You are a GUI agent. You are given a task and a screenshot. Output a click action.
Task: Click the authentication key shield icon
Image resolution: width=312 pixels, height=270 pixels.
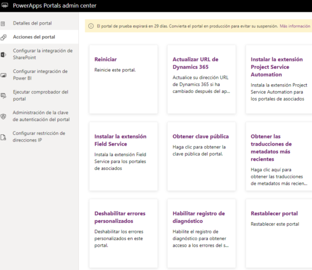click(x=4, y=116)
